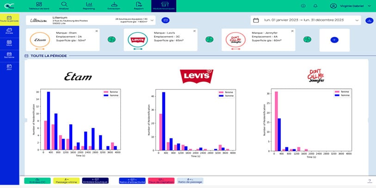This screenshot has width=376, height=188.
Task: Open the Tableaux de bord tab
Action: tap(39, 6)
